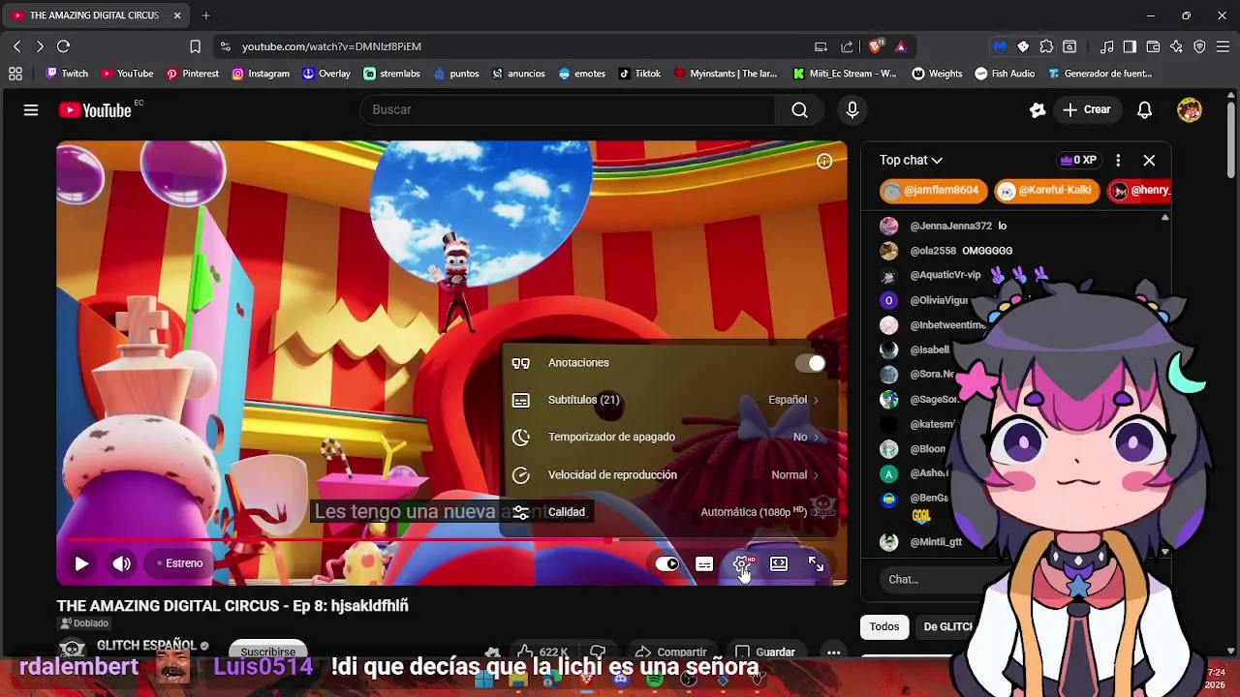The width and height of the screenshot is (1240, 697).
Task: Play the video
Action: tap(81, 563)
